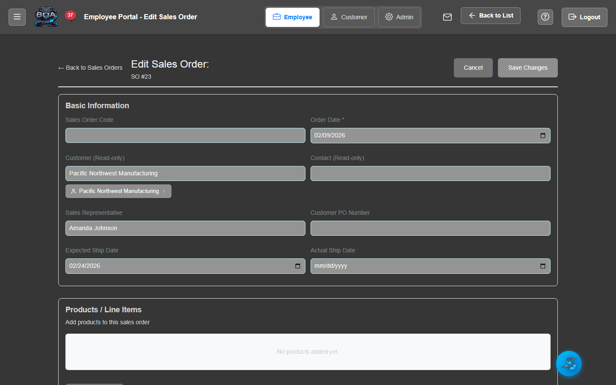The height and width of the screenshot is (385, 616).
Task: Open the floating chat assistant bubble
Action: click(x=569, y=363)
